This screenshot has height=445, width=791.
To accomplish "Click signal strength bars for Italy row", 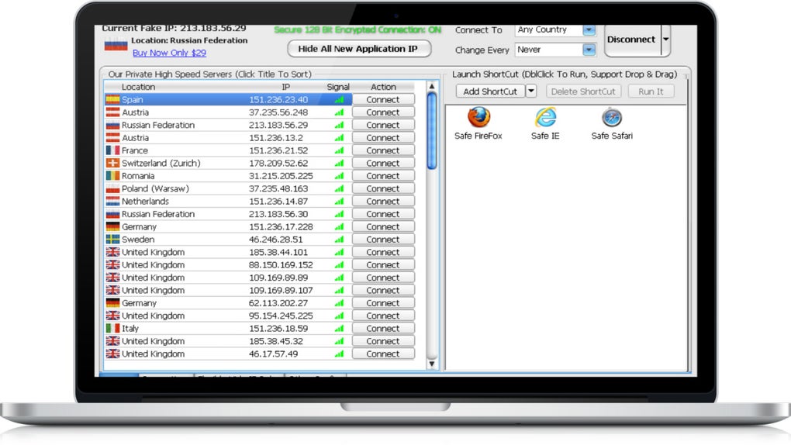I will (x=339, y=328).
